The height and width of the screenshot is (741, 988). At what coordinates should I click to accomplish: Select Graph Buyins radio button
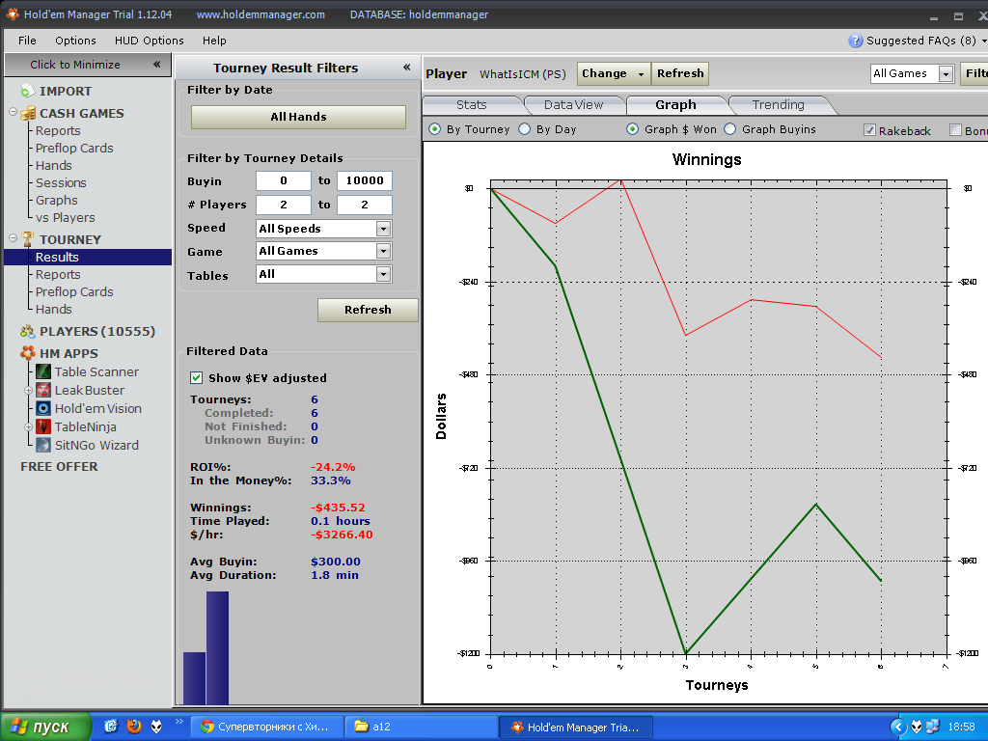tap(729, 129)
